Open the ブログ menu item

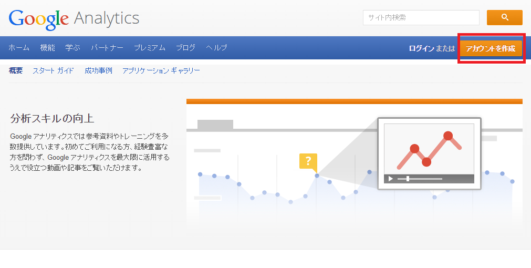[185, 48]
